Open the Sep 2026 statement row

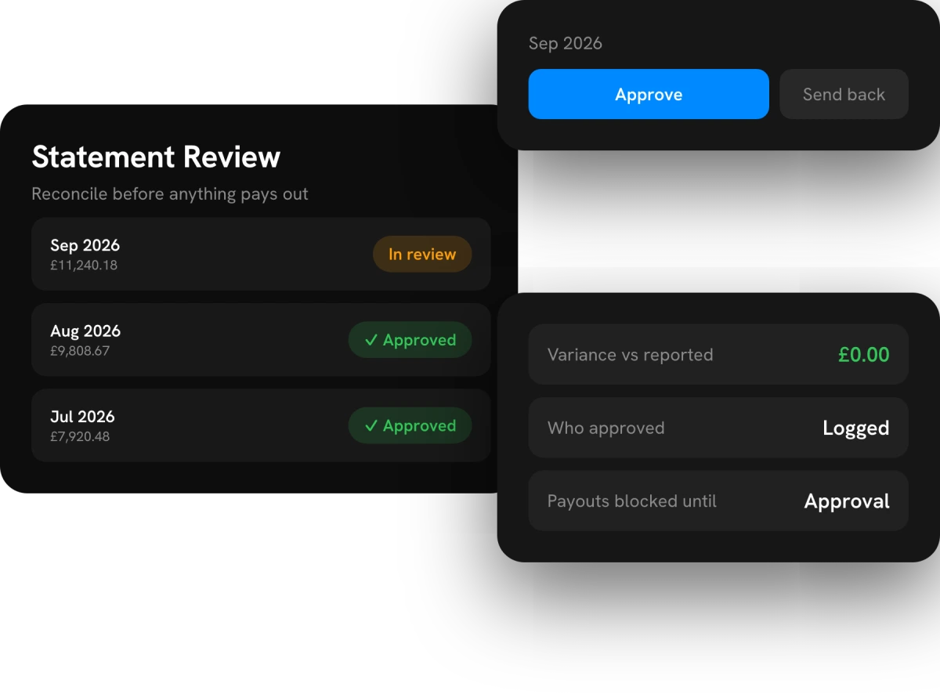[x=261, y=254]
